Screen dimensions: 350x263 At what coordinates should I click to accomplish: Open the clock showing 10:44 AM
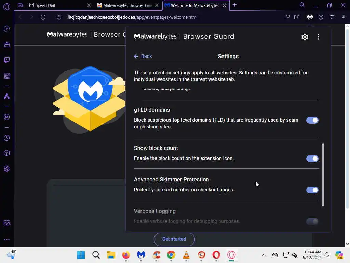(x=312, y=255)
